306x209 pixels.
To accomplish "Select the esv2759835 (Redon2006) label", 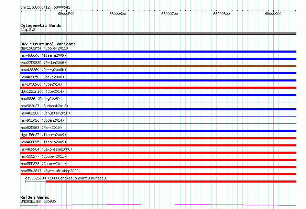I will click(43, 63).
